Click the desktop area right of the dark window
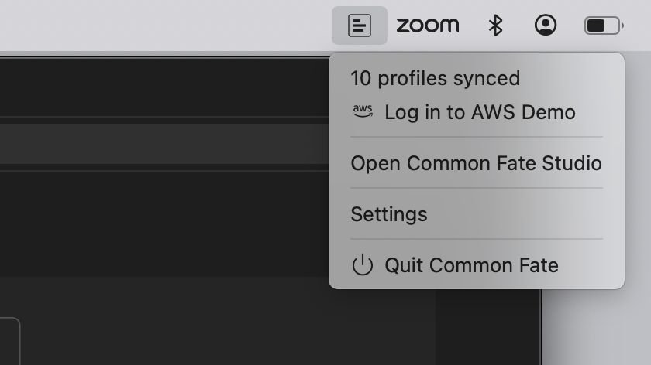This screenshot has height=365, width=651. pyautogui.click(x=596, y=327)
